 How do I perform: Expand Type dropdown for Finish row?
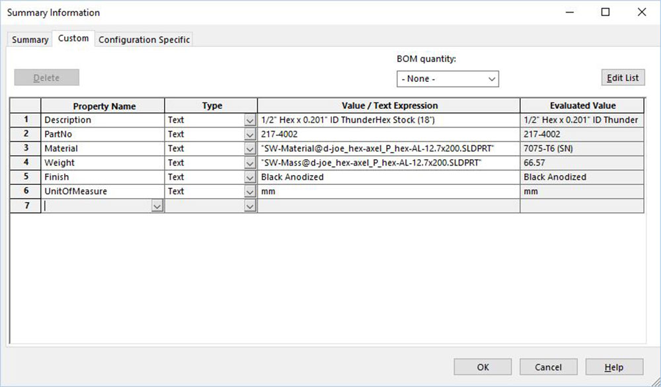249,177
